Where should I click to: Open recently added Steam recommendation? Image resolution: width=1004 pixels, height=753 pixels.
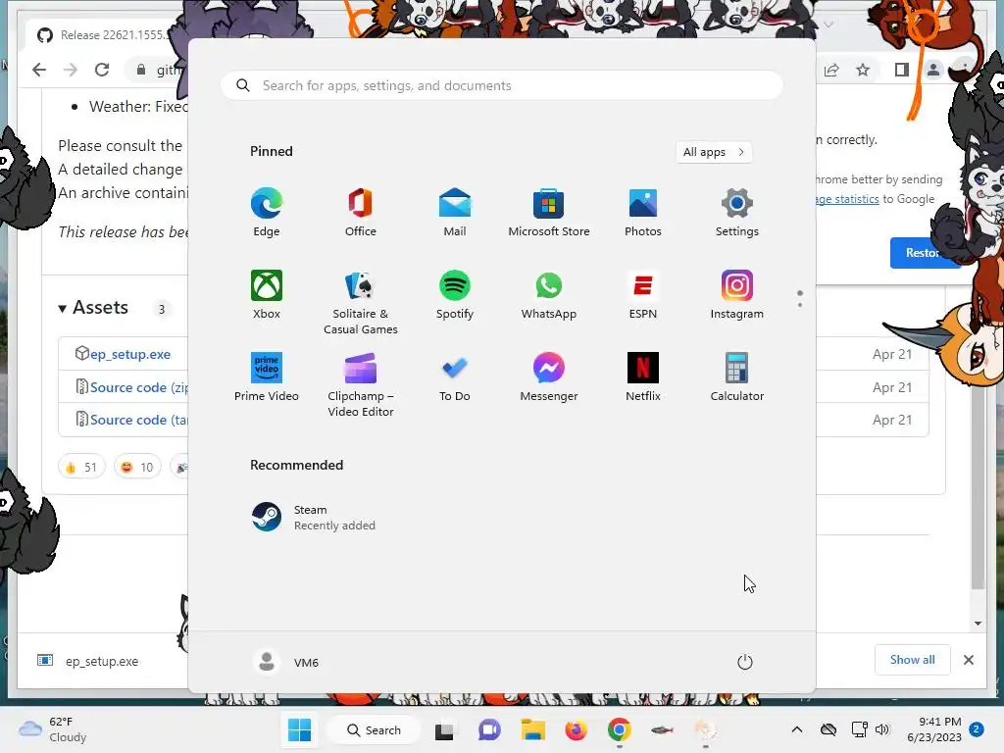click(314, 518)
